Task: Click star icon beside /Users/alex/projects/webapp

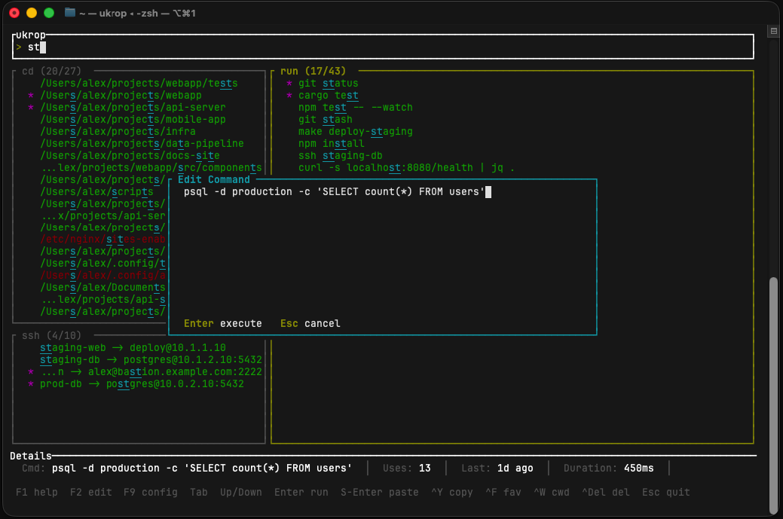Action: point(31,96)
